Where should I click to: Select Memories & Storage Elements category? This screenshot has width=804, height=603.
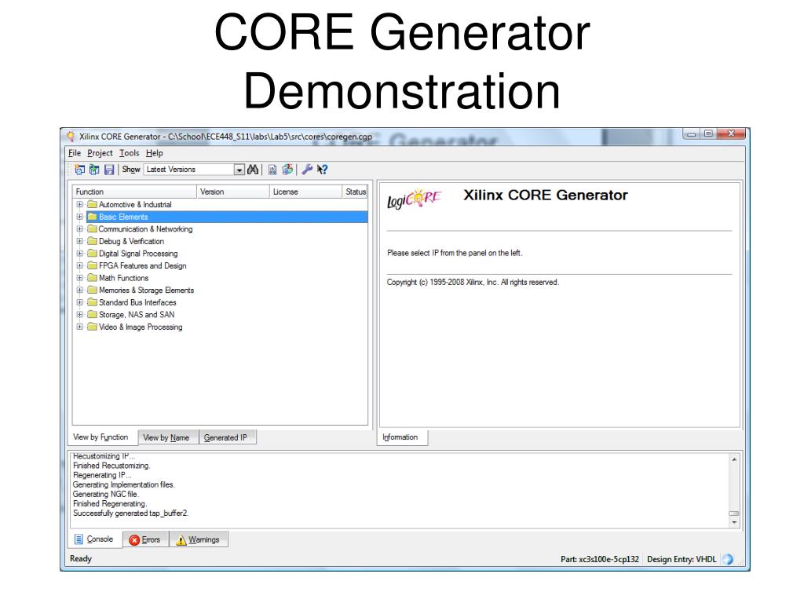coord(146,290)
